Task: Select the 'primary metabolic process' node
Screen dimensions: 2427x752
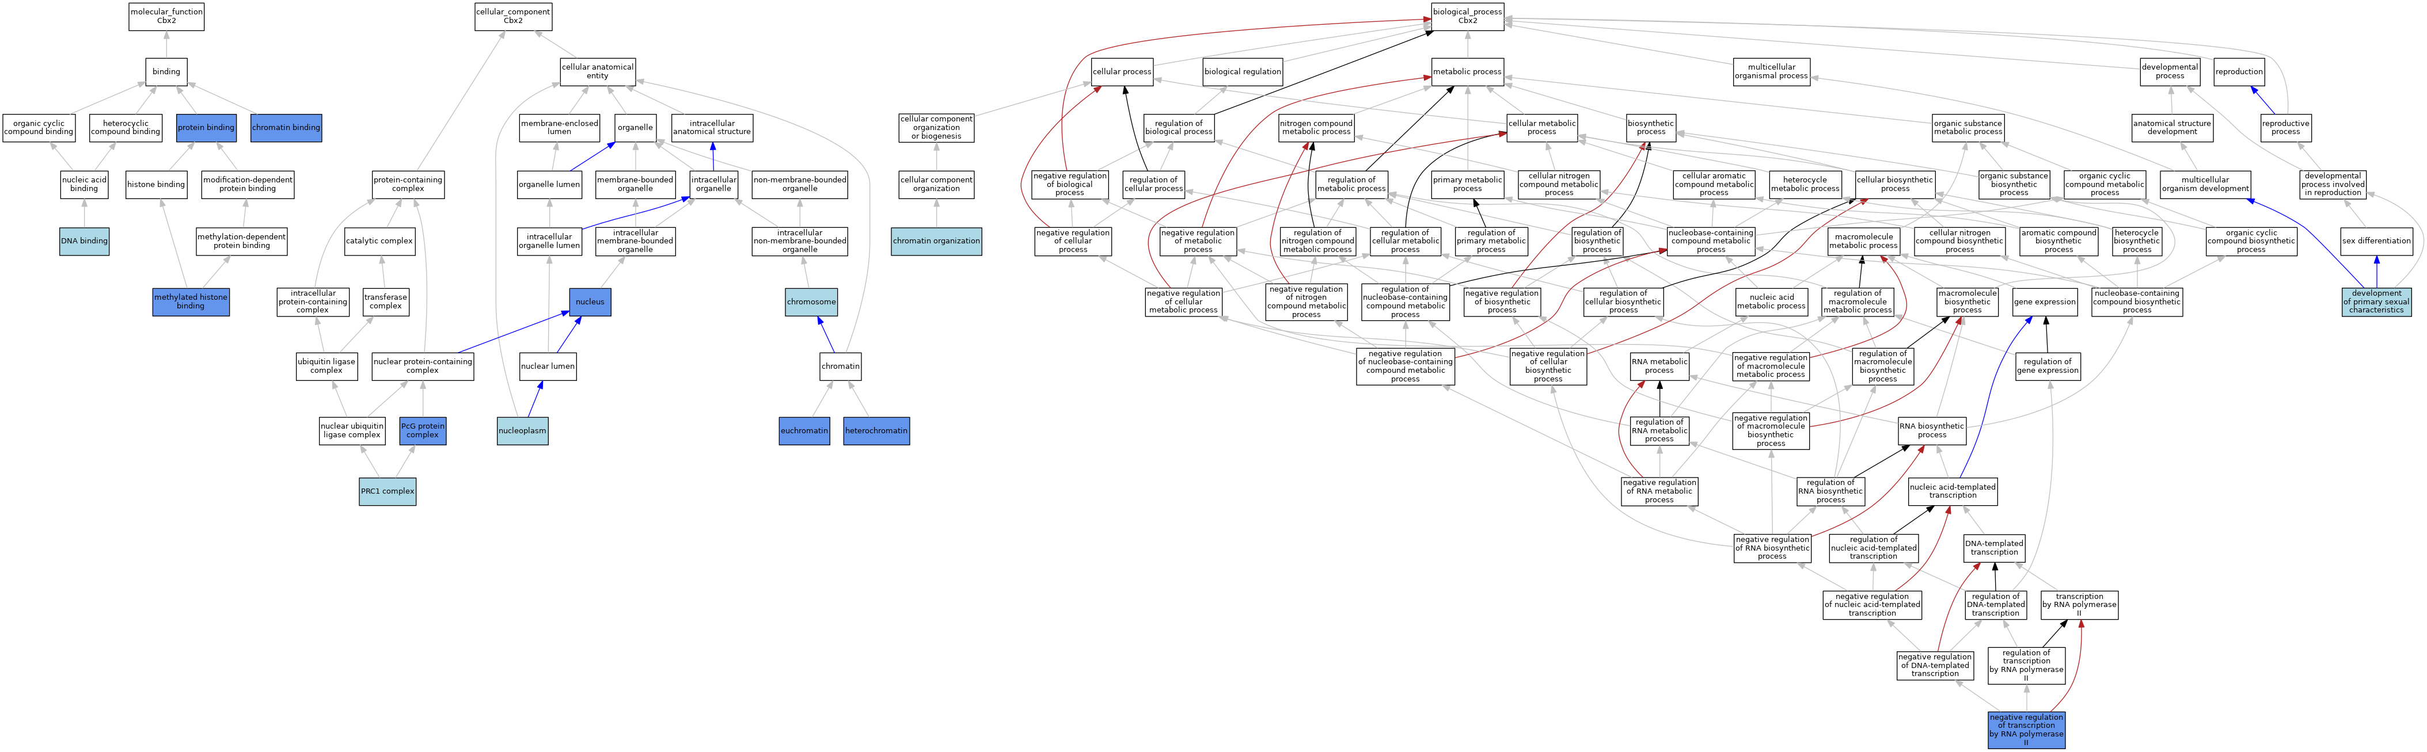Action: coord(1467,185)
